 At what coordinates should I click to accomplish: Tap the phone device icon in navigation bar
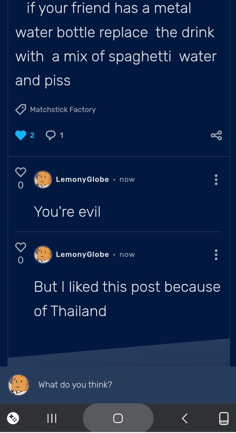coord(224,419)
